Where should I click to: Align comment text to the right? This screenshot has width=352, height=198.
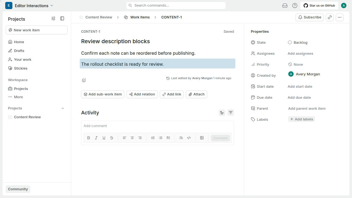pos(140,138)
